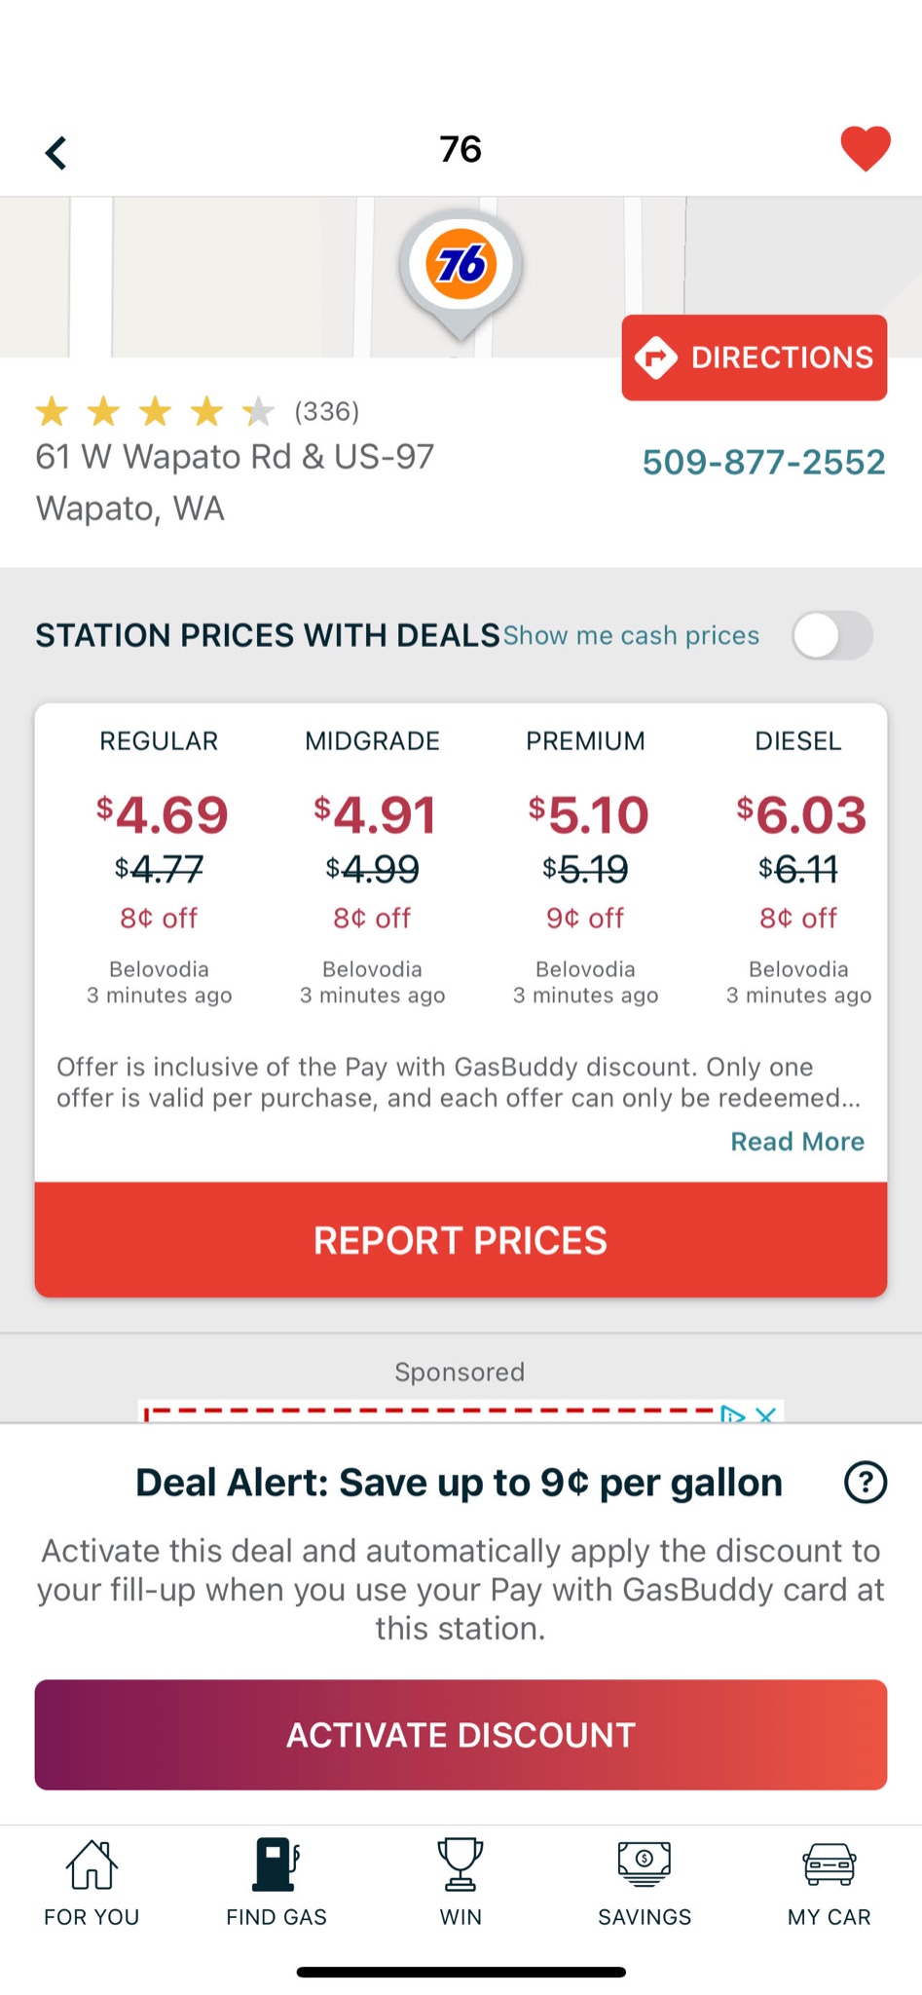Tap the Activate Discount button
922x1995 pixels.
461,1735
